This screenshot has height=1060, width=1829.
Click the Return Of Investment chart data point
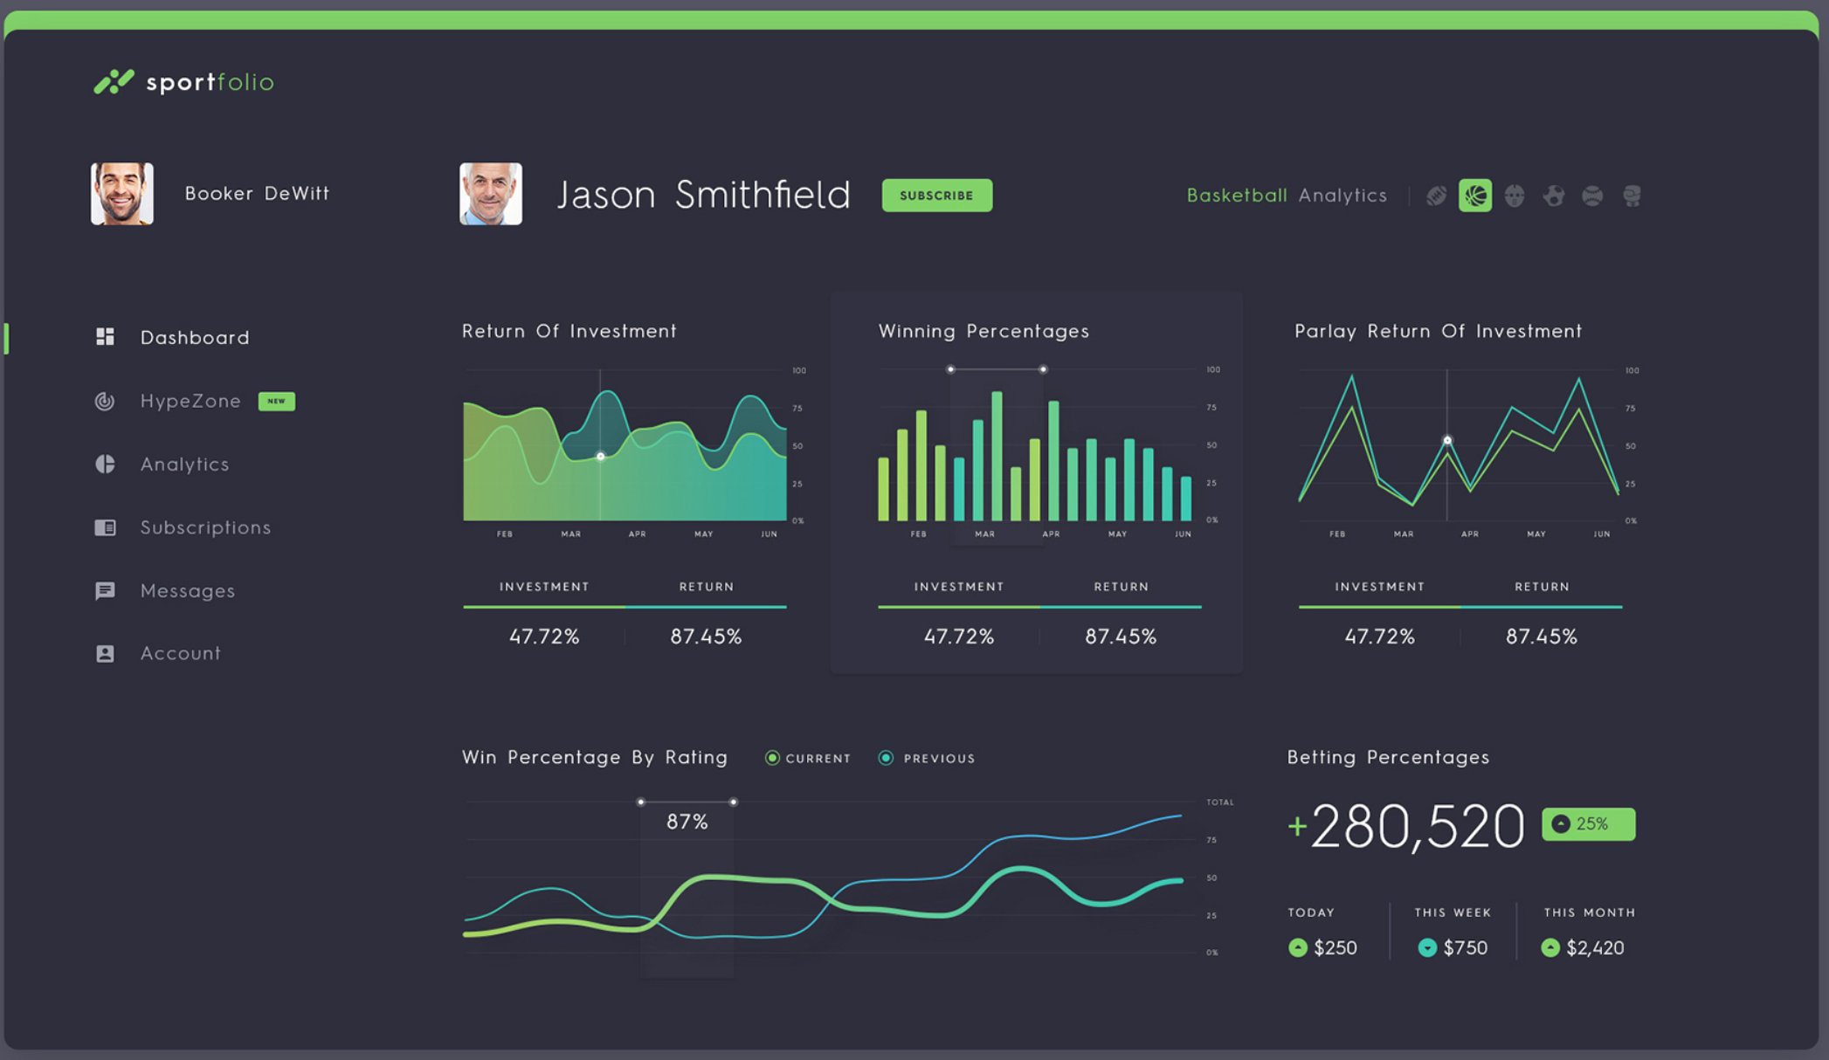tap(600, 456)
